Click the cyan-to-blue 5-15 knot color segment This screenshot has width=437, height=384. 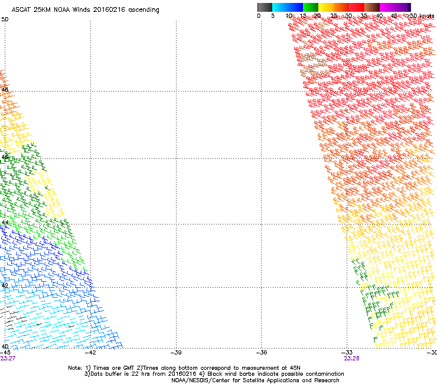click(x=288, y=7)
